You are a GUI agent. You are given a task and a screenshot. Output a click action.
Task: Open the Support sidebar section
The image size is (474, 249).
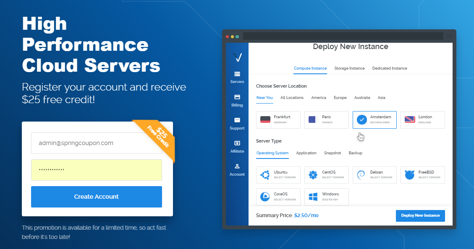click(x=237, y=124)
